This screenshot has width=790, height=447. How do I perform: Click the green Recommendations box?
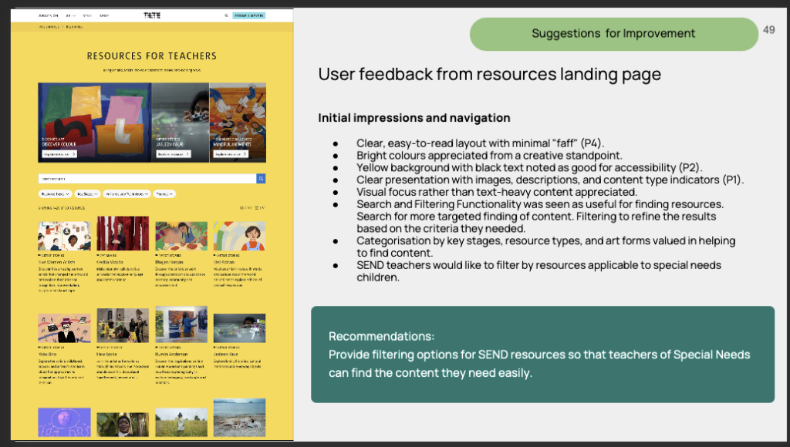point(542,355)
